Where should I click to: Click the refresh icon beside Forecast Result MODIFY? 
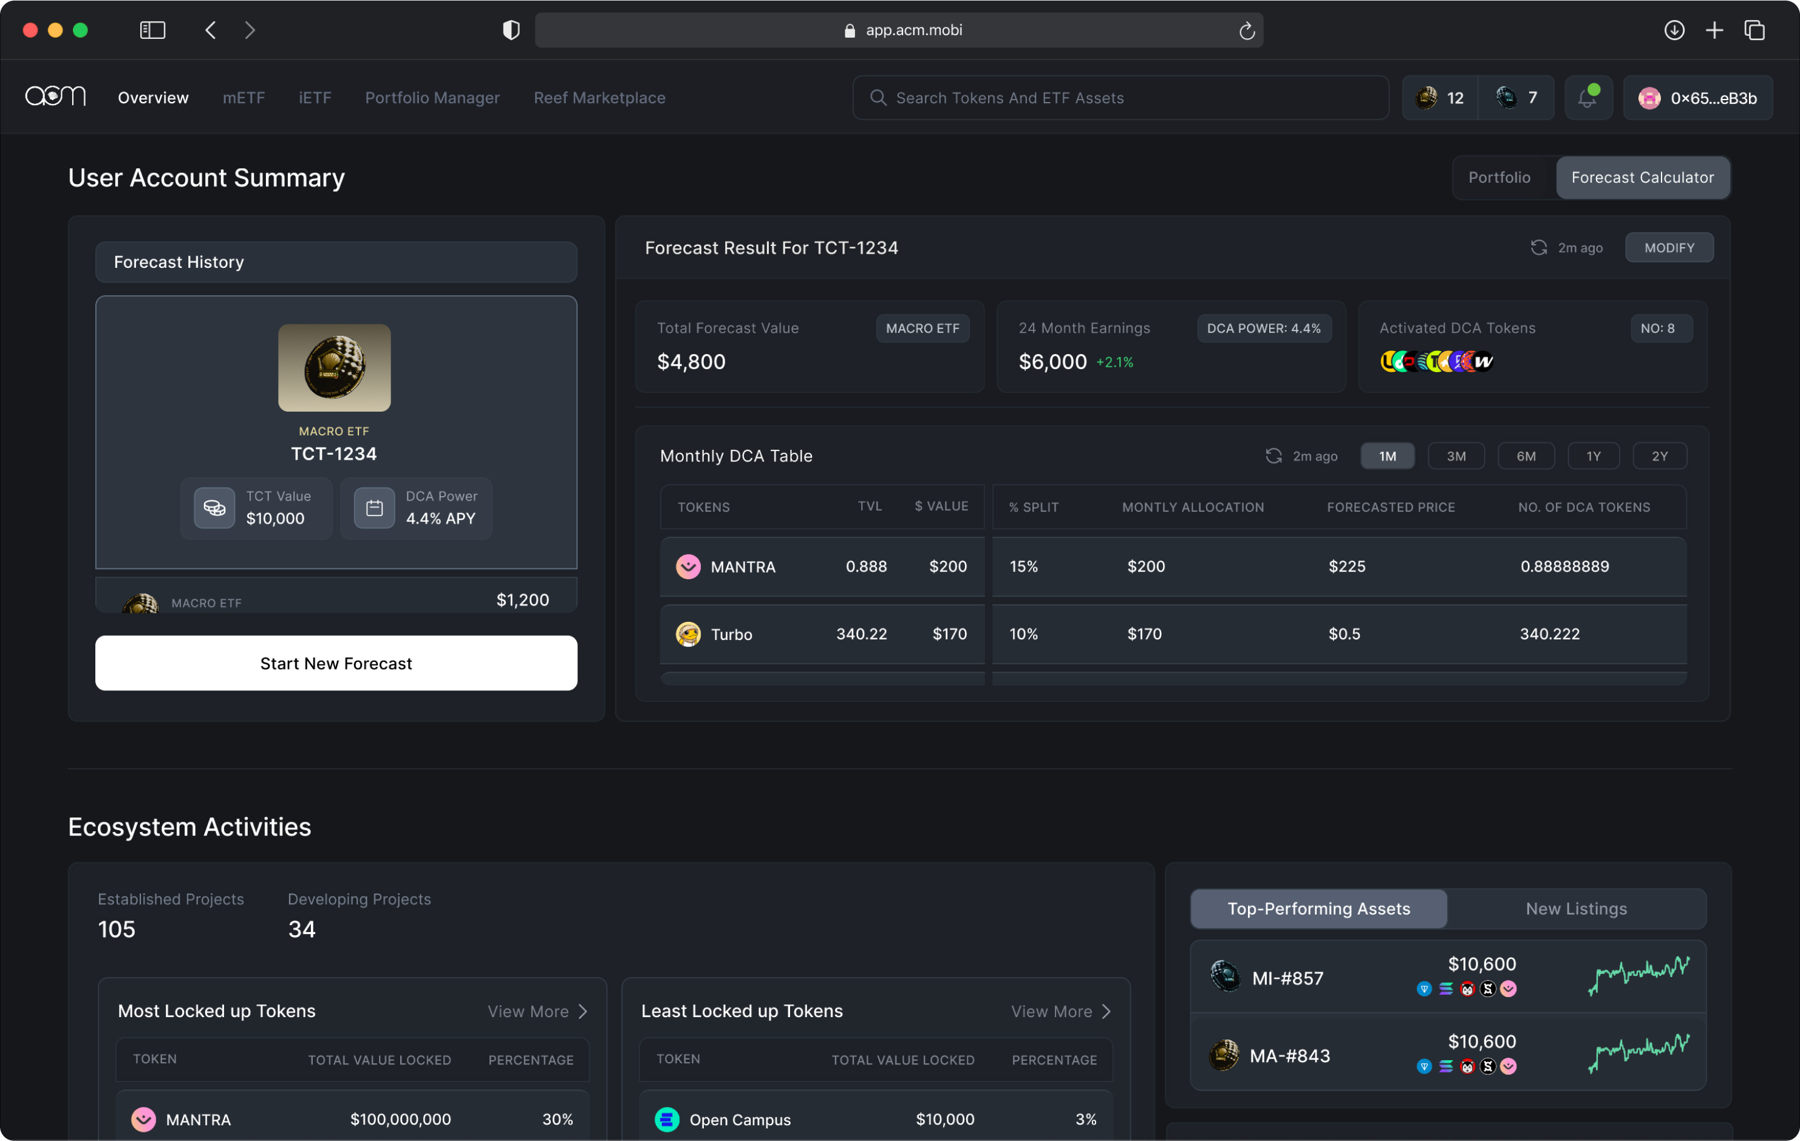pyautogui.click(x=1538, y=247)
